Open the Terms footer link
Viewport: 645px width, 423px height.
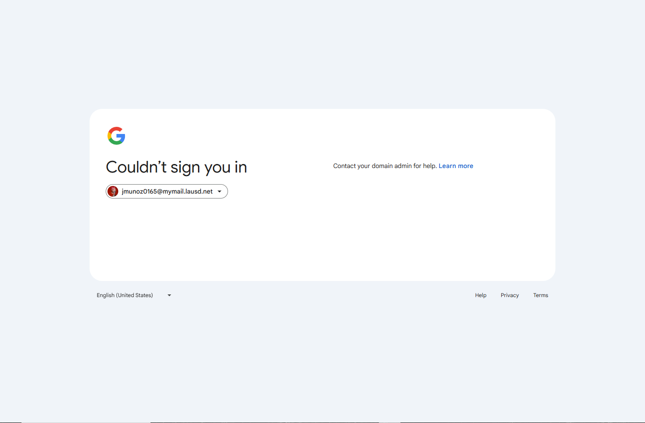541,295
